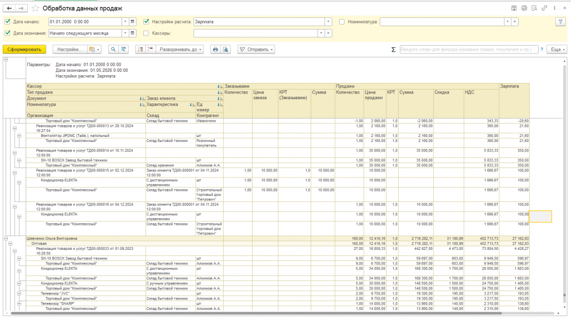This screenshot has width=571, height=320.
Task: Click the print report icon
Action: (x=215, y=50)
